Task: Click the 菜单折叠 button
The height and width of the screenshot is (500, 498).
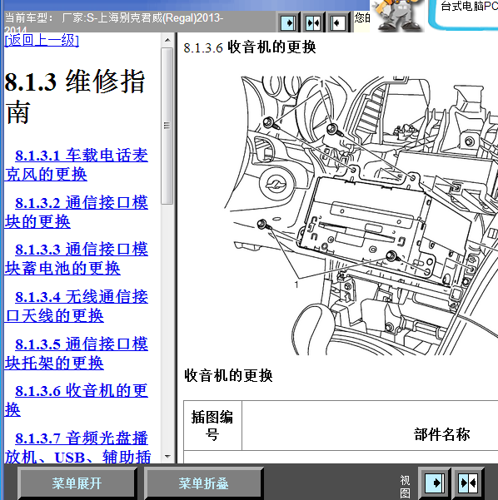Action: [x=204, y=483]
